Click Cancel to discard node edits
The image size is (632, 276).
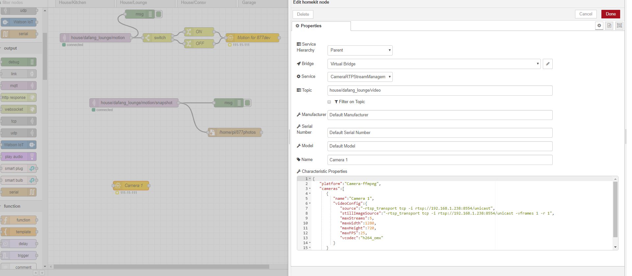coord(586,14)
